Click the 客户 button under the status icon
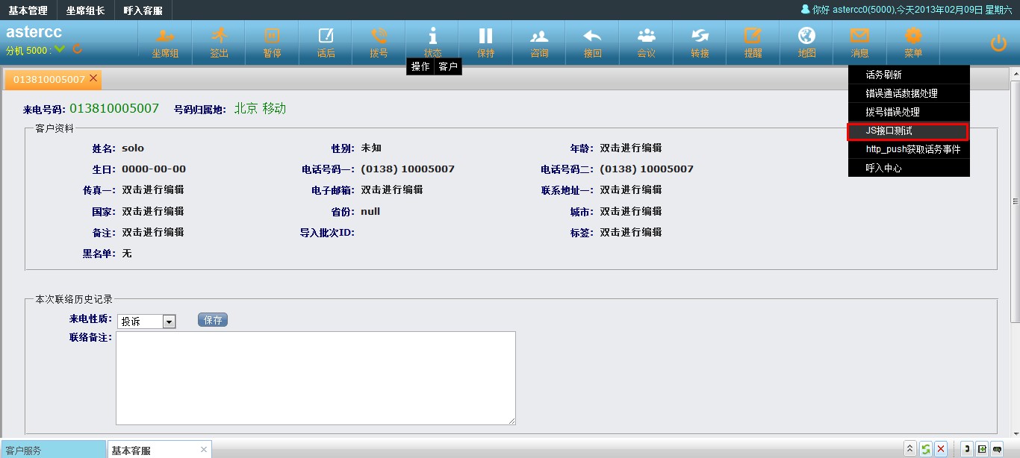Viewport: 1020px width, 458px height. click(448, 67)
